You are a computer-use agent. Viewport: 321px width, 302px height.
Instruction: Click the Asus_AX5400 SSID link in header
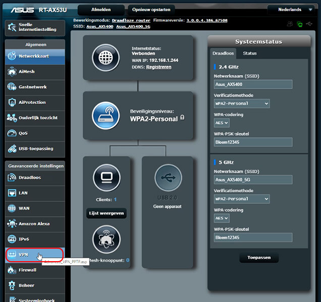tap(100, 27)
